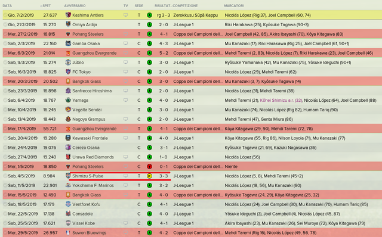382x237 pixels.
Task: Toggle the check circle beside Gio, 21/2/2019
Action: coord(5,24)
